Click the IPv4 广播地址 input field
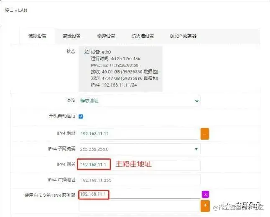The height and width of the screenshot is (217, 270). coord(139,180)
